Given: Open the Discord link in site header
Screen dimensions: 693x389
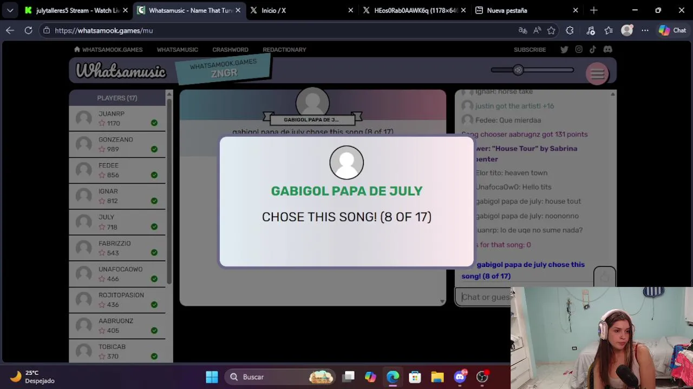Looking at the screenshot, I should point(607,49).
